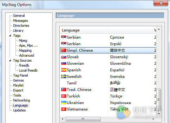Select Spanish language

(108, 70)
